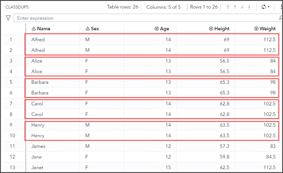The height and width of the screenshot is (173, 283).
Task: Click the scroll-down-one-page arrow icon
Action: 242,7
